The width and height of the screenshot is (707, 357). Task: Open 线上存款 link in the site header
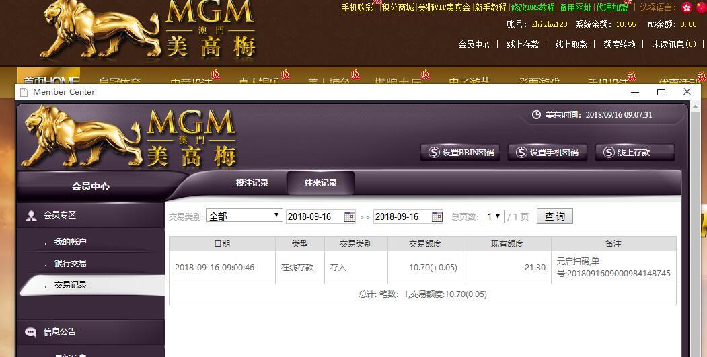523,44
